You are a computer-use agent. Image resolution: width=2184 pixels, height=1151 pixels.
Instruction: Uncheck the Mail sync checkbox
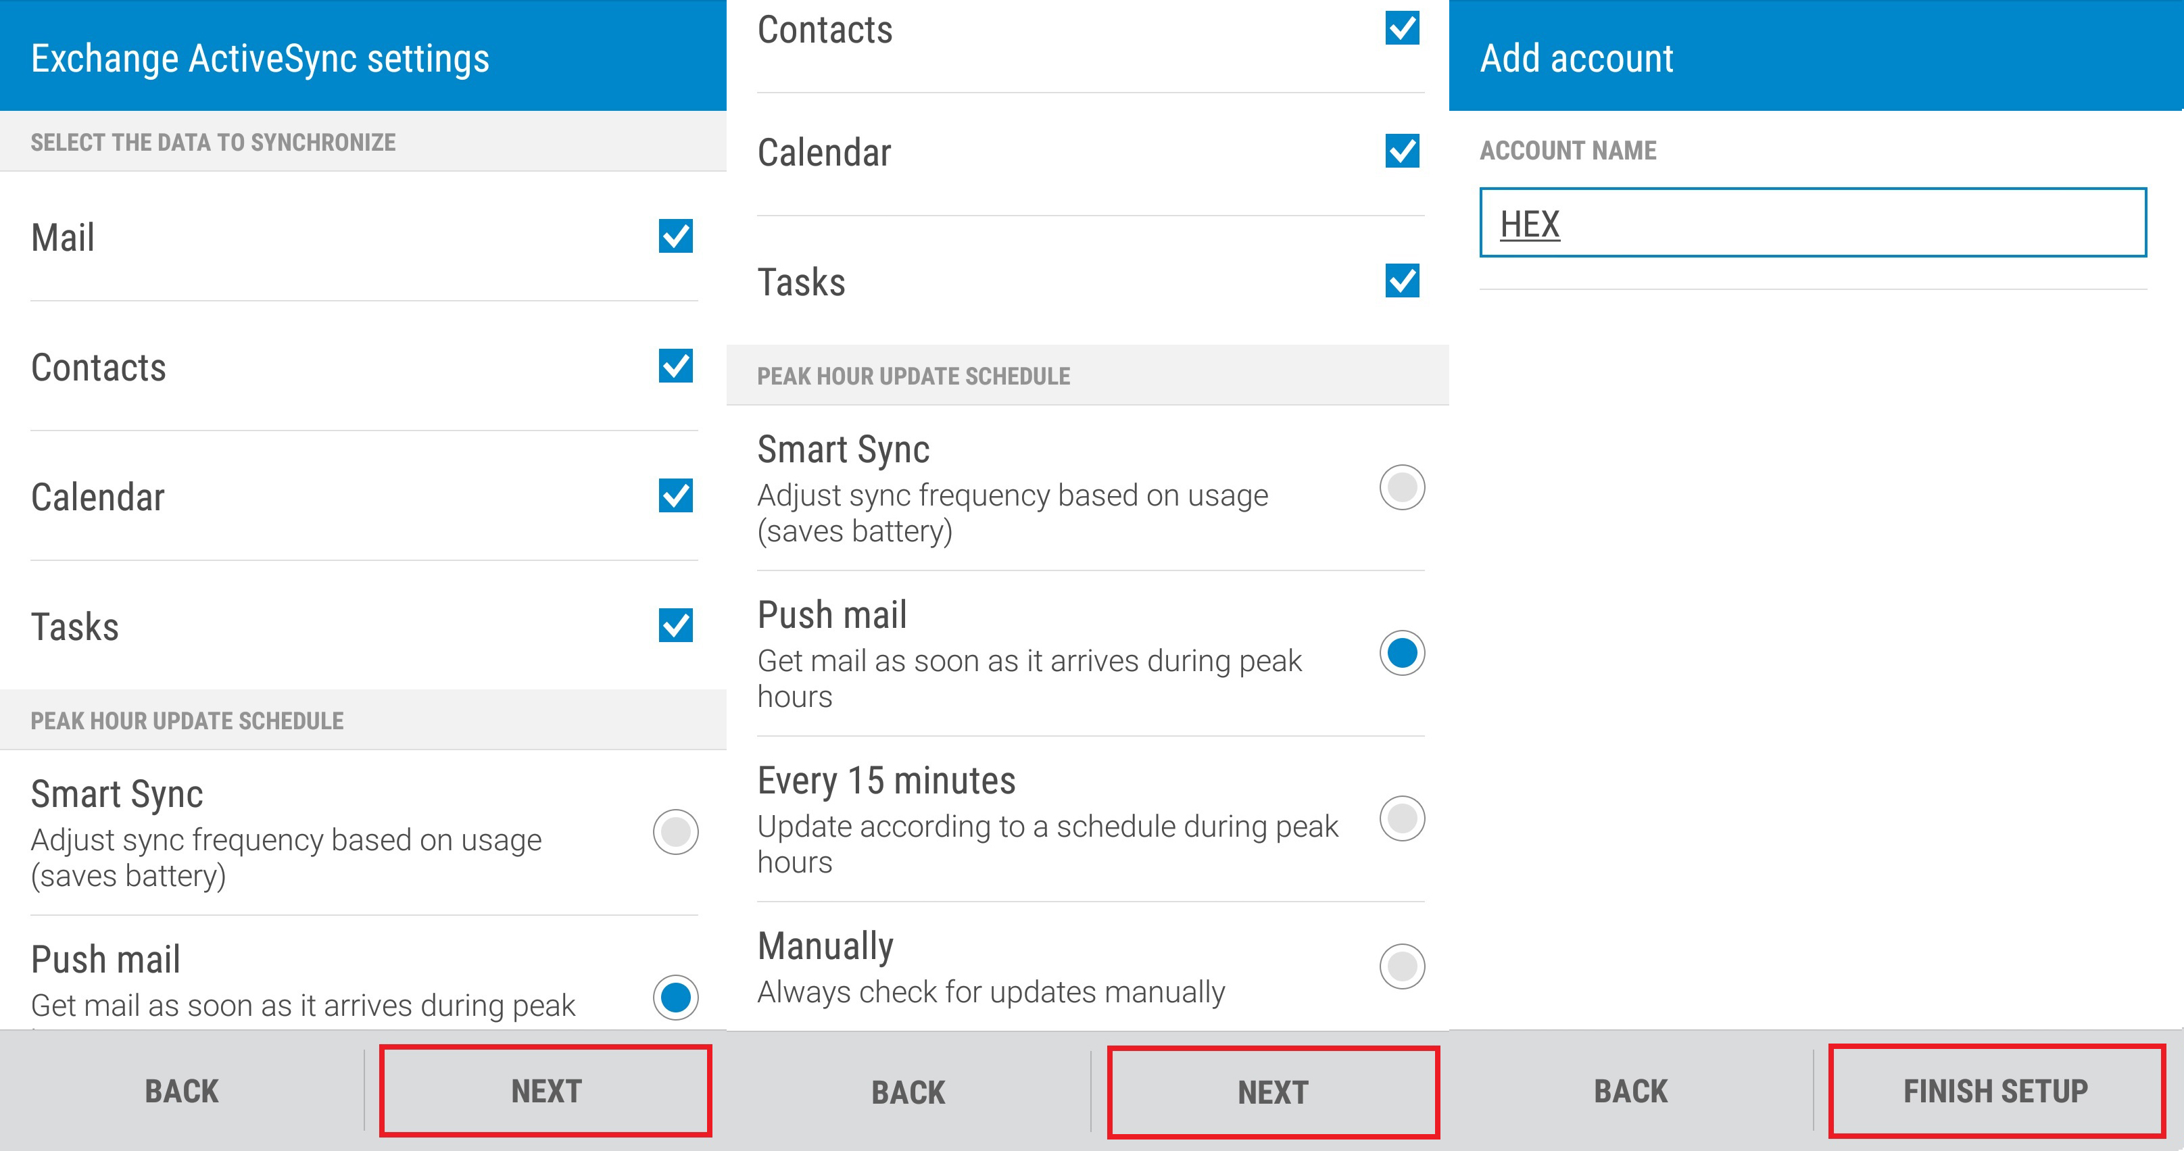(x=675, y=237)
